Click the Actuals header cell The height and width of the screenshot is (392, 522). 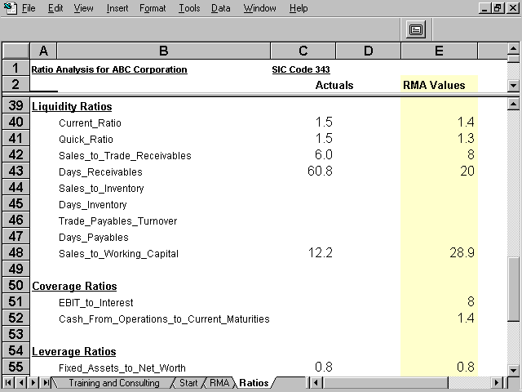point(334,85)
